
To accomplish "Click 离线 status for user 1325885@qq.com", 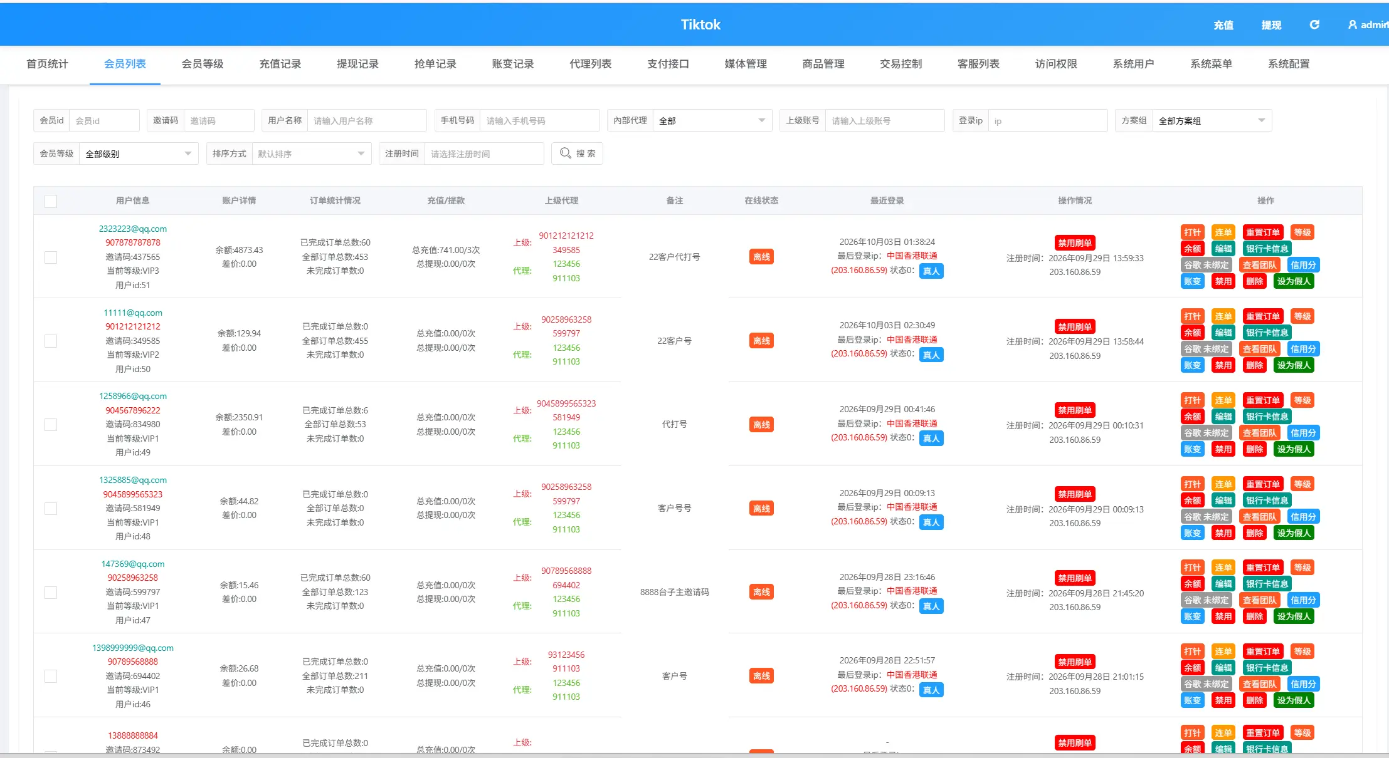I will point(761,509).
